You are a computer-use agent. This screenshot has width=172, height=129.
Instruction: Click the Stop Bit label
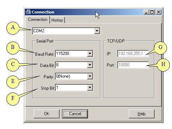click(48, 88)
